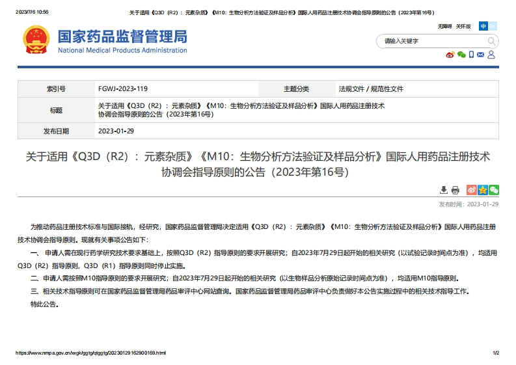Click the mail envelope icon
Viewport: 516px width, 365px height.
(x=481, y=55)
